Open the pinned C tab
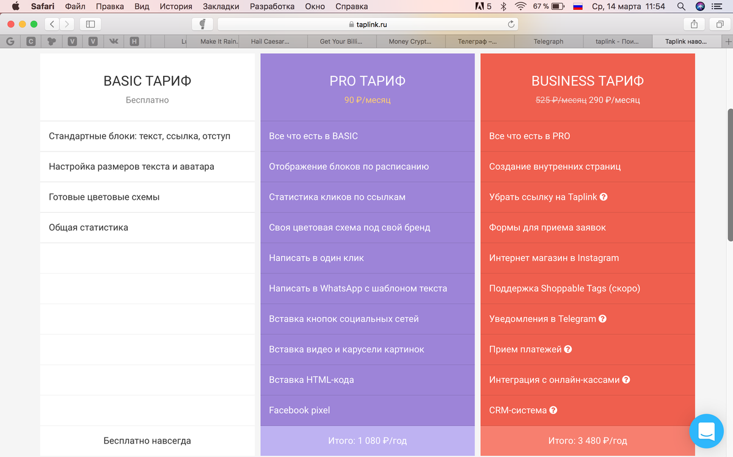The width and height of the screenshot is (733, 457). (31, 42)
